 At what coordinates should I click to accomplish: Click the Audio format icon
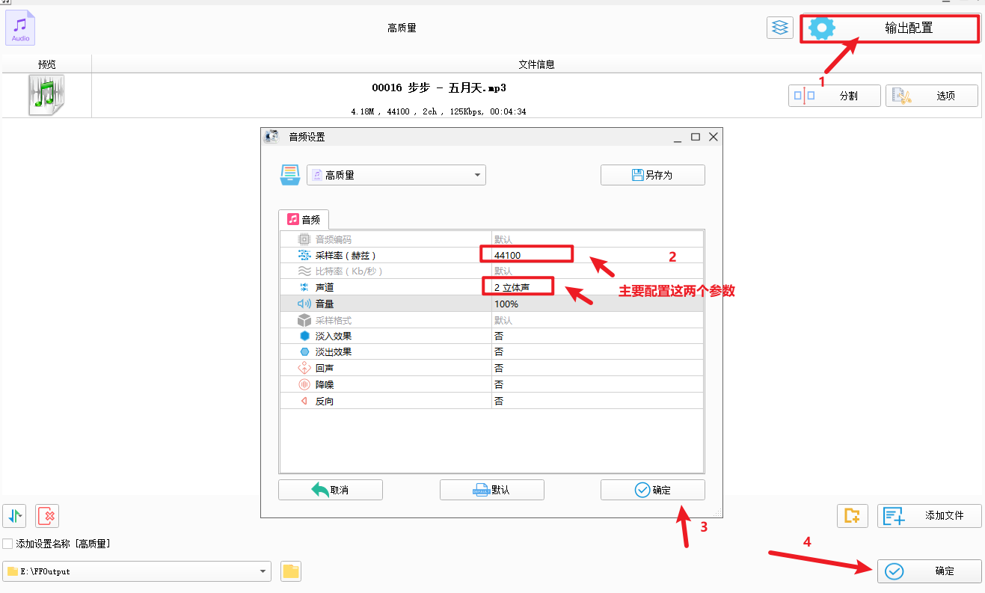coord(20,28)
